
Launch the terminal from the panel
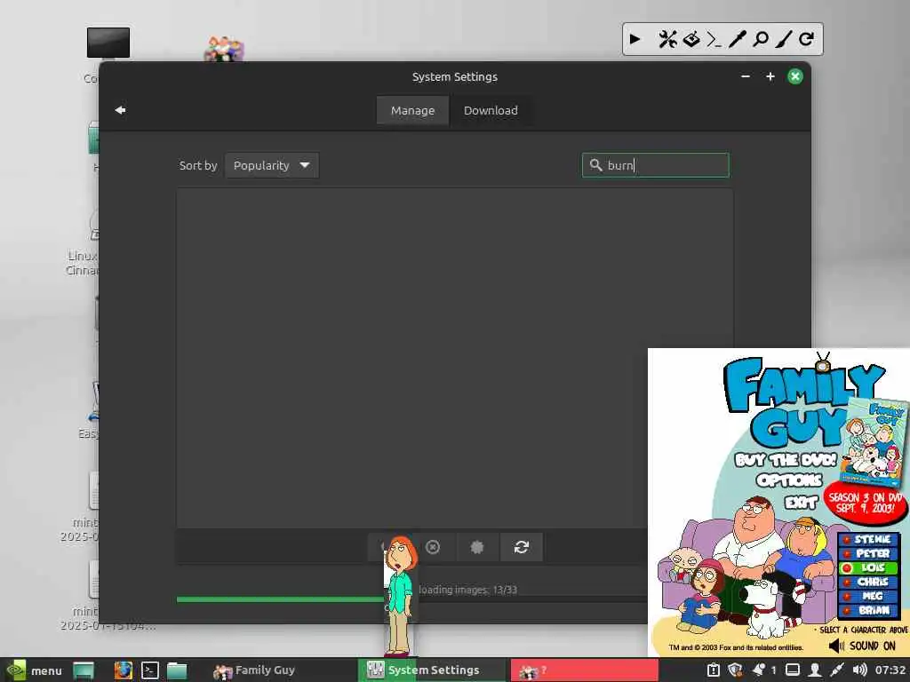[x=149, y=670]
